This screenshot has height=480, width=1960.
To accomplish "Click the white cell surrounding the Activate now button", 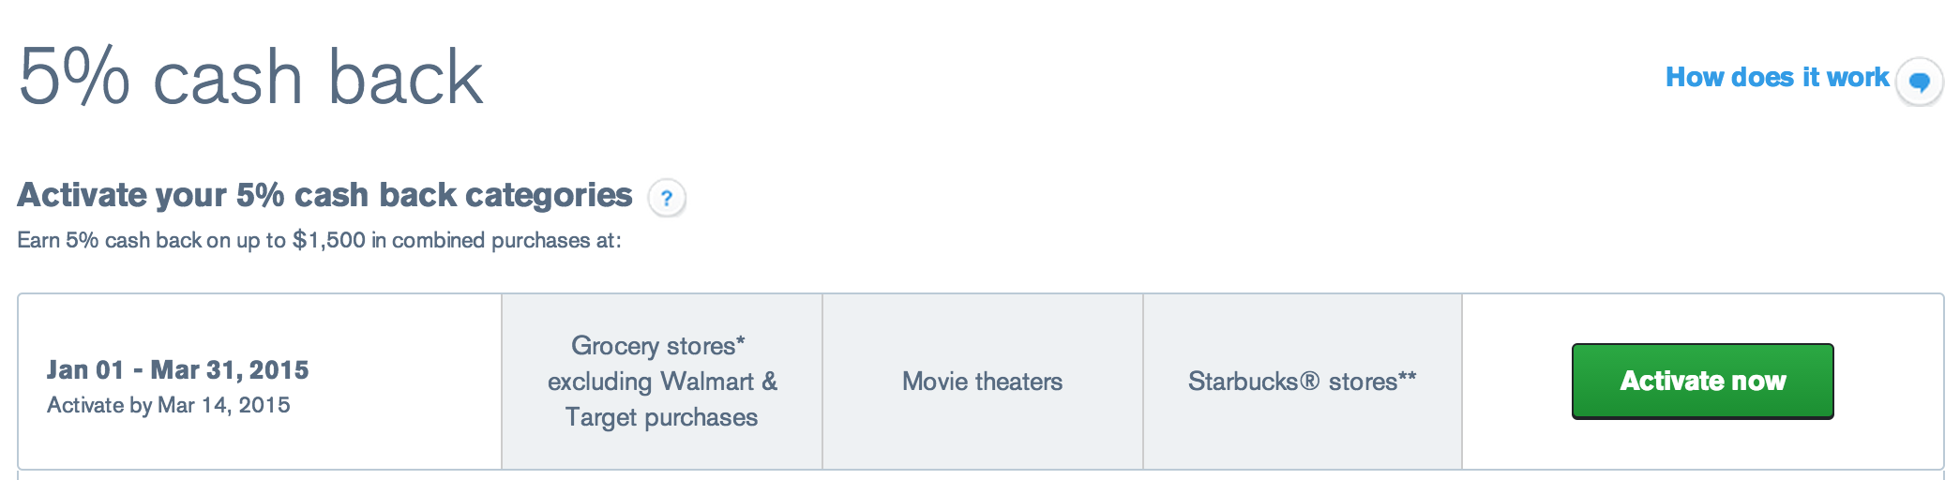I will click(x=1702, y=382).
